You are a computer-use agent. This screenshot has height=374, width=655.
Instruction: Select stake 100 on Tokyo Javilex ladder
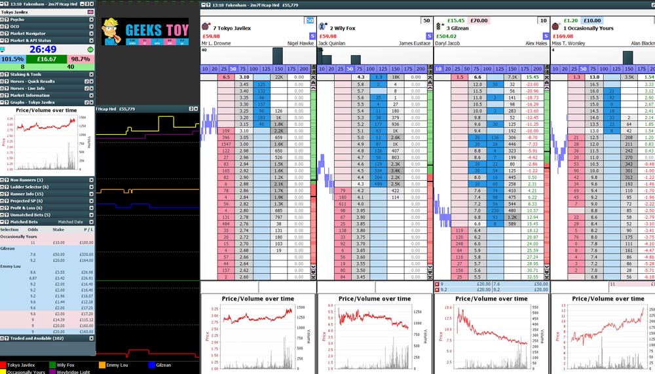tap(253, 69)
